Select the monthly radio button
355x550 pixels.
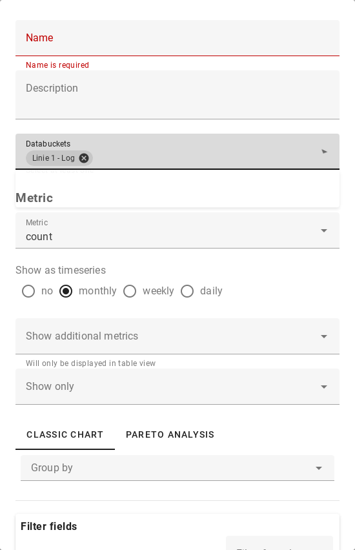click(66, 291)
